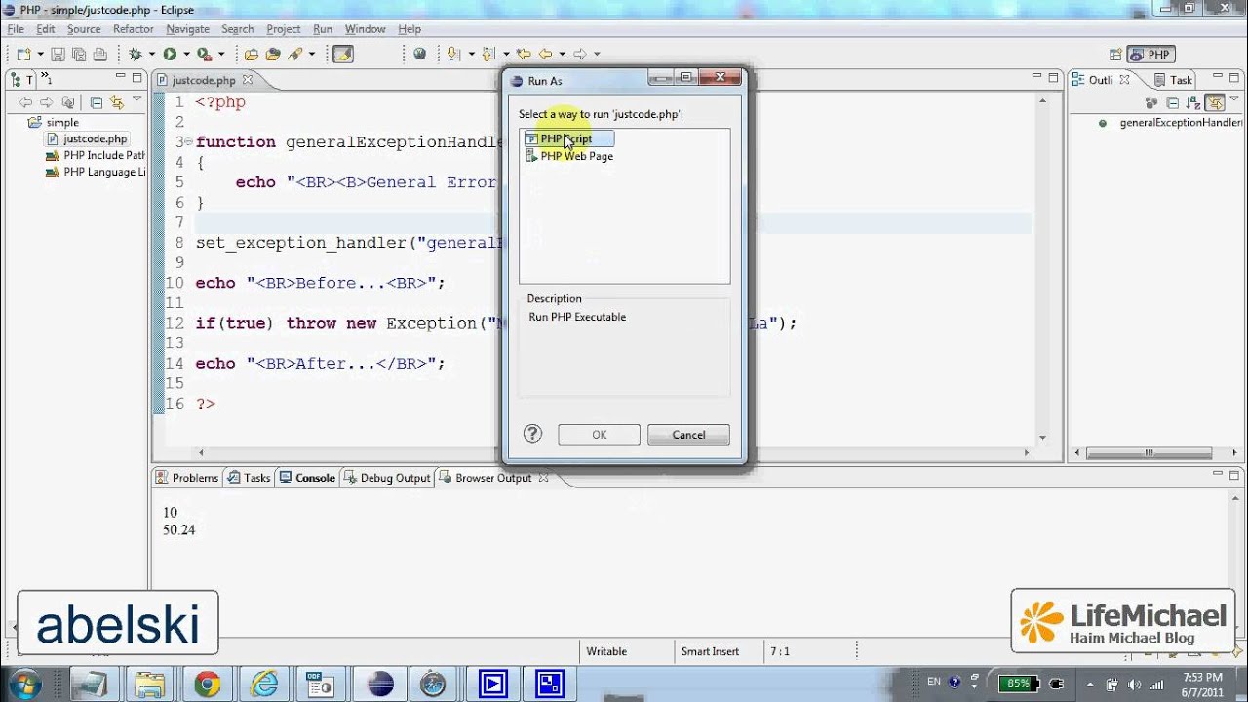Toggle Link with Editor in PHP Explorer

point(116,102)
